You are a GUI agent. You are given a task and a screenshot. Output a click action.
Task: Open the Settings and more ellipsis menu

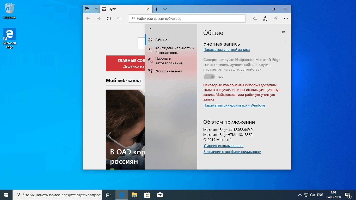[x=286, y=18]
